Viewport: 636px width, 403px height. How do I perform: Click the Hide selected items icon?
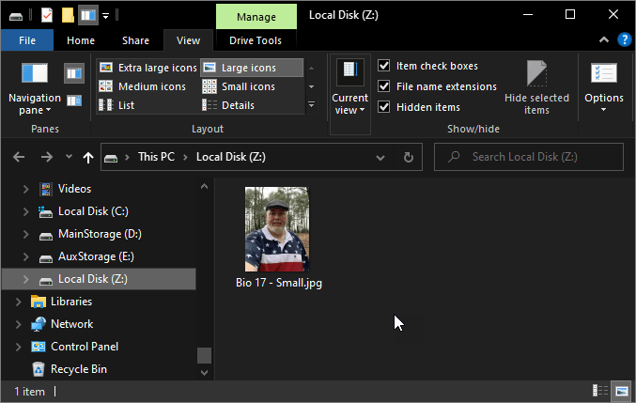click(x=536, y=86)
